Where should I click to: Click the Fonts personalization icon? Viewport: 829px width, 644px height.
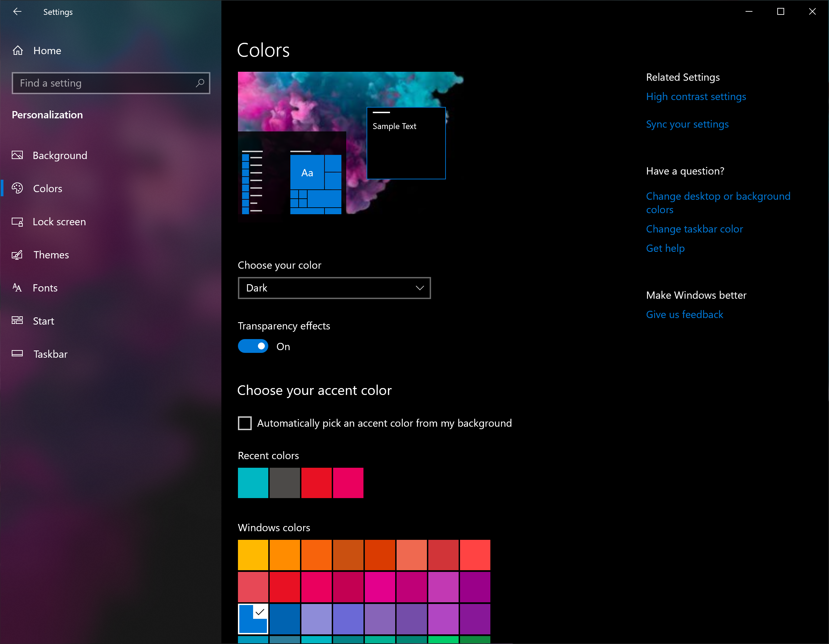(18, 287)
